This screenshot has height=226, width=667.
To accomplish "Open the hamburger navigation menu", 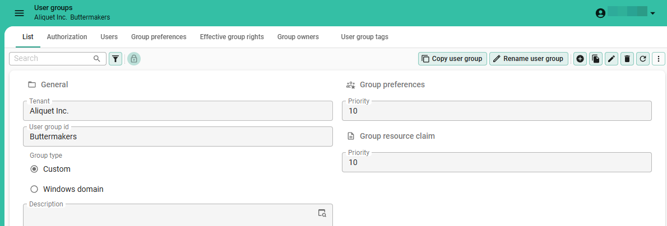I will pos(19,13).
